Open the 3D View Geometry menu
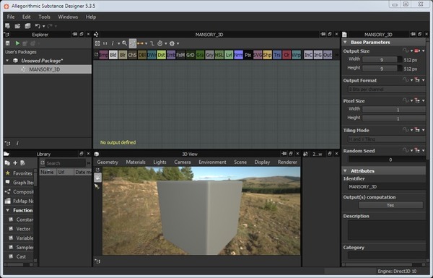Viewport: 433px width, 278px height. (x=108, y=162)
